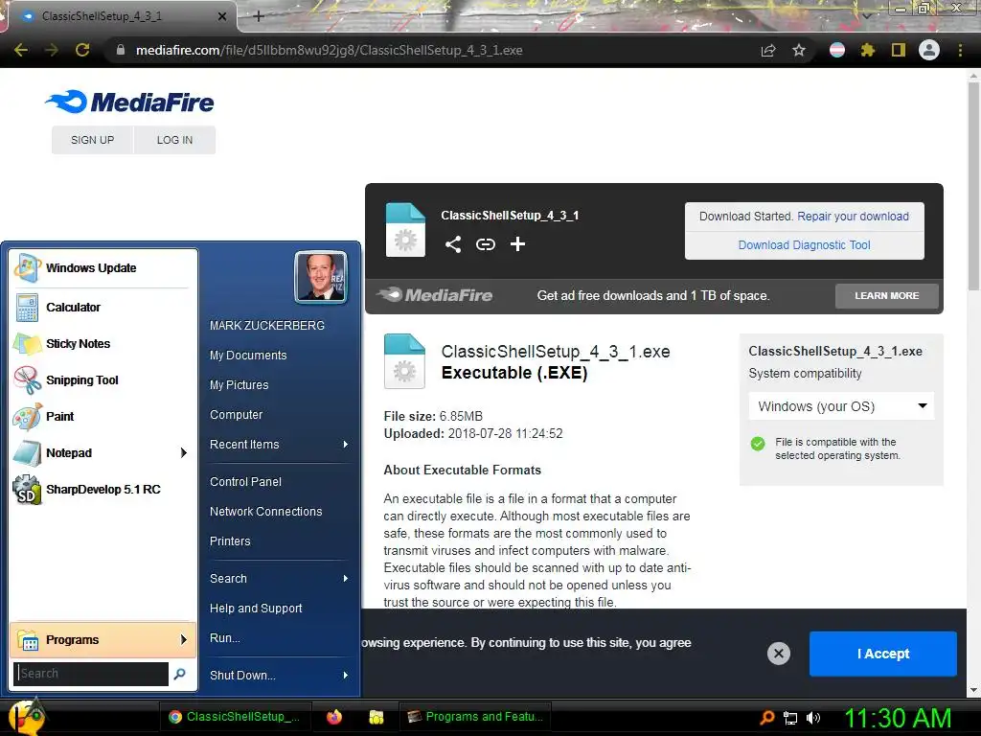Click the LEARN MORE button
Screen dimensions: 981x736
click(886, 295)
